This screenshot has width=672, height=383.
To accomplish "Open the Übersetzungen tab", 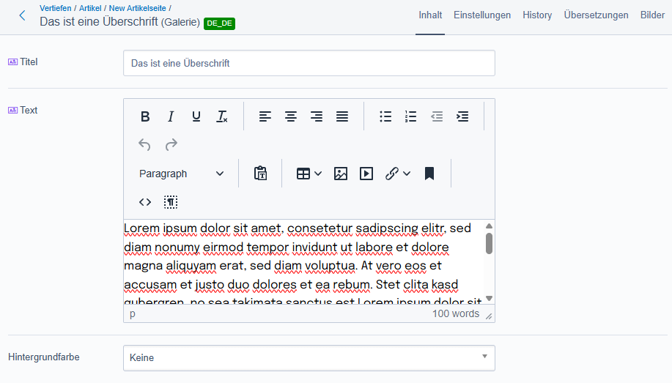I will (x=596, y=15).
